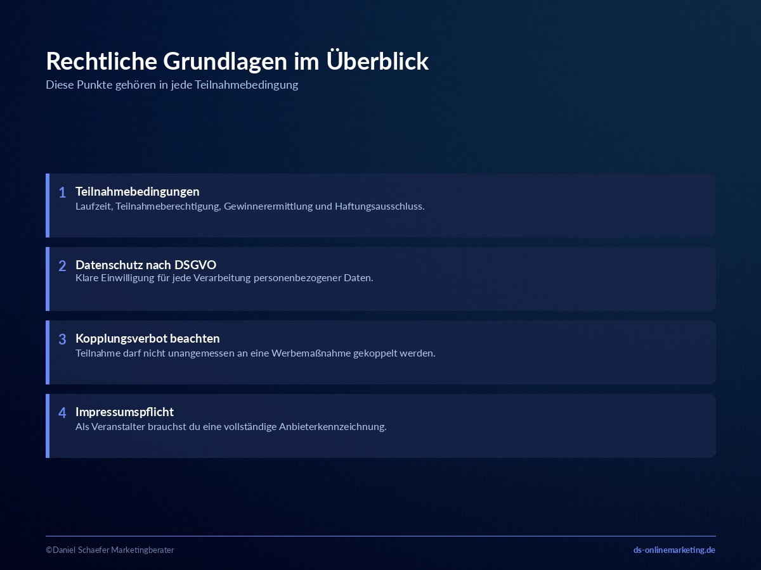This screenshot has width=761, height=570.
Task: Click text 'Als Veranstalter brauchst du eine'
Action: tap(231, 427)
